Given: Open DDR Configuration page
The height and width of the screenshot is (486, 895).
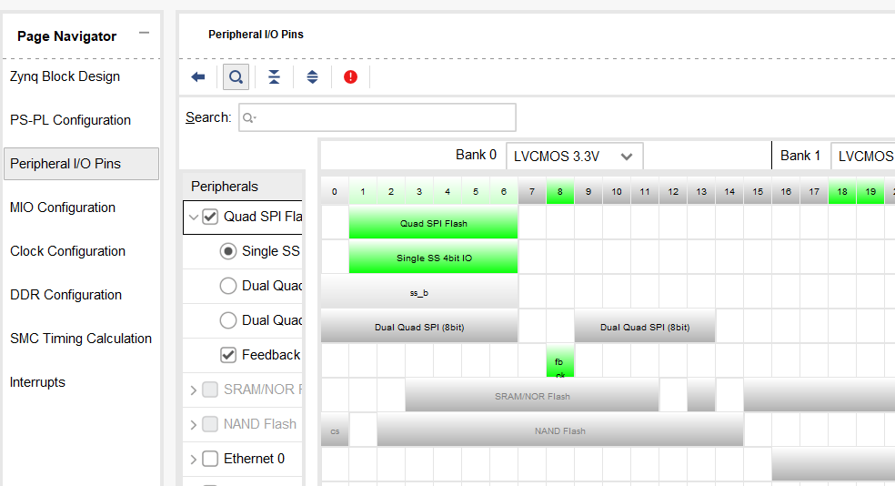Looking at the screenshot, I should click(x=65, y=295).
